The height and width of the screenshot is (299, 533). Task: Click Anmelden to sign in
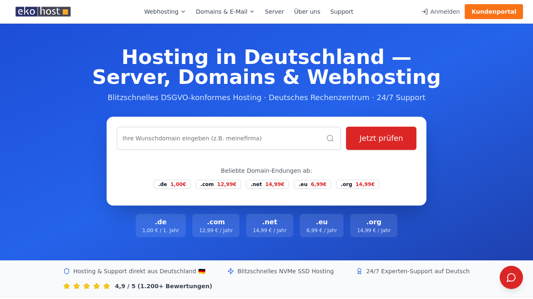pos(441,12)
